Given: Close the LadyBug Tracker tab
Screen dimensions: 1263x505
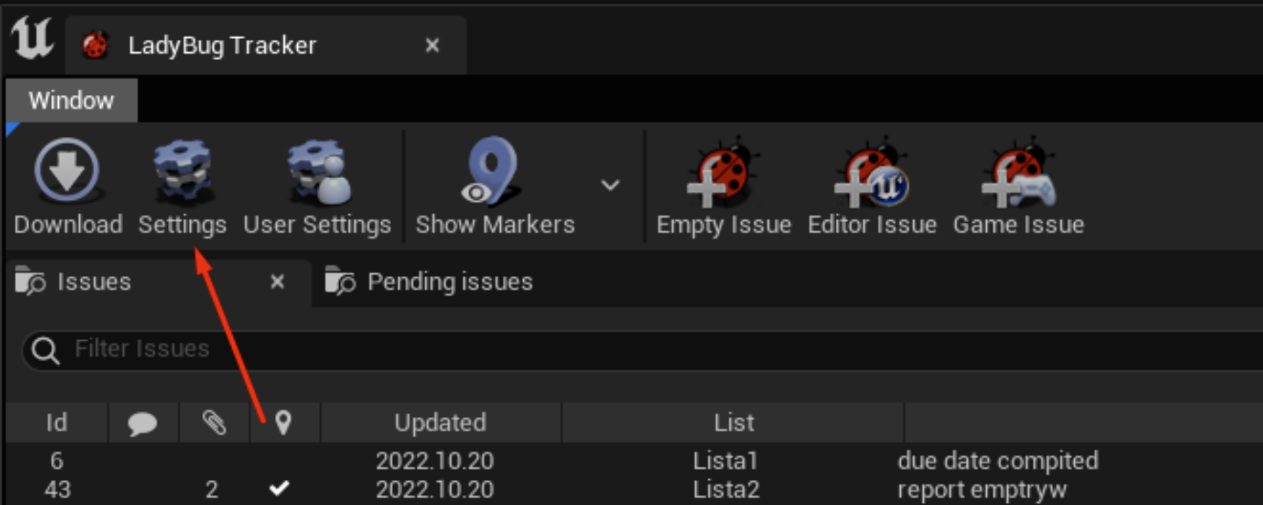Looking at the screenshot, I should (x=432, y=45).
